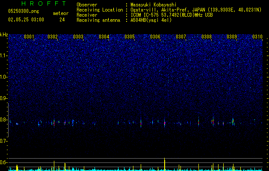Click the 0305 time marker

pyautogui.click(x=130, y=37)
